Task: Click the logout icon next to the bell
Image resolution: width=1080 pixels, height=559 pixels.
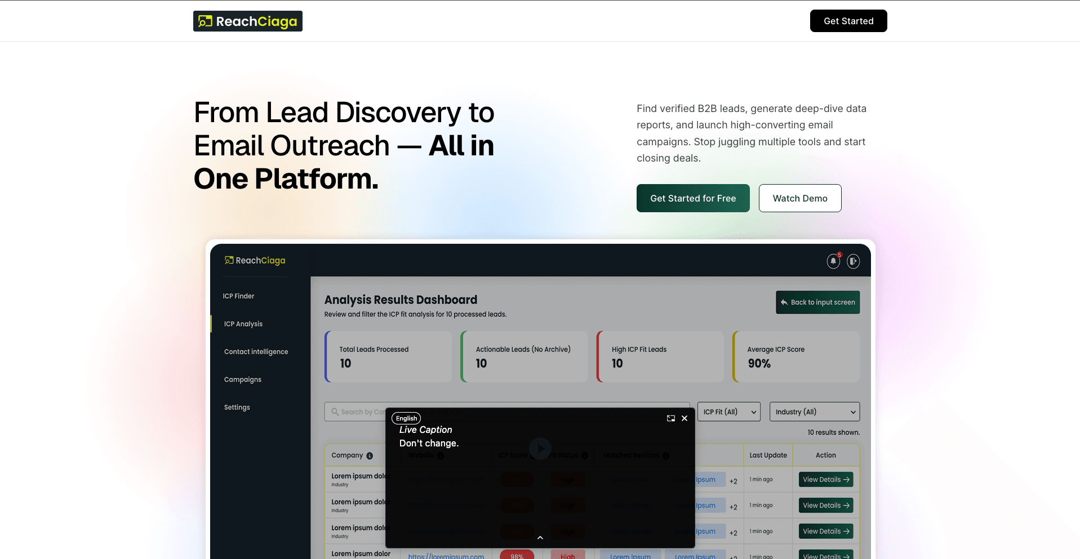Action: point(854,261)
